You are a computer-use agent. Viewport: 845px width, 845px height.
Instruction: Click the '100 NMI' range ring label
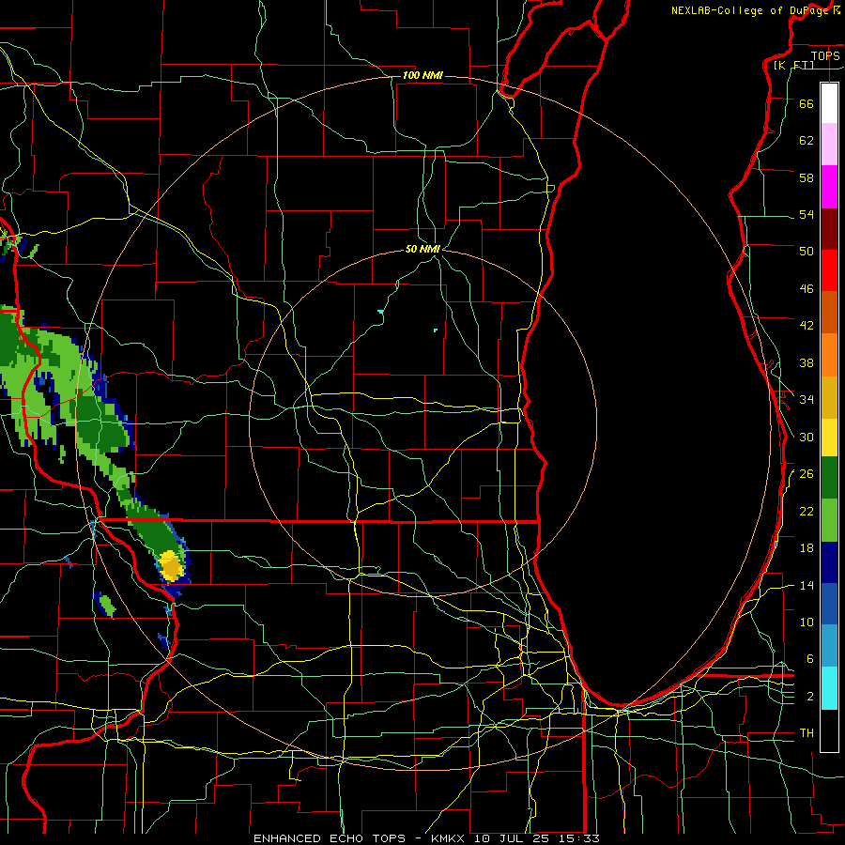tap(422, 75)
